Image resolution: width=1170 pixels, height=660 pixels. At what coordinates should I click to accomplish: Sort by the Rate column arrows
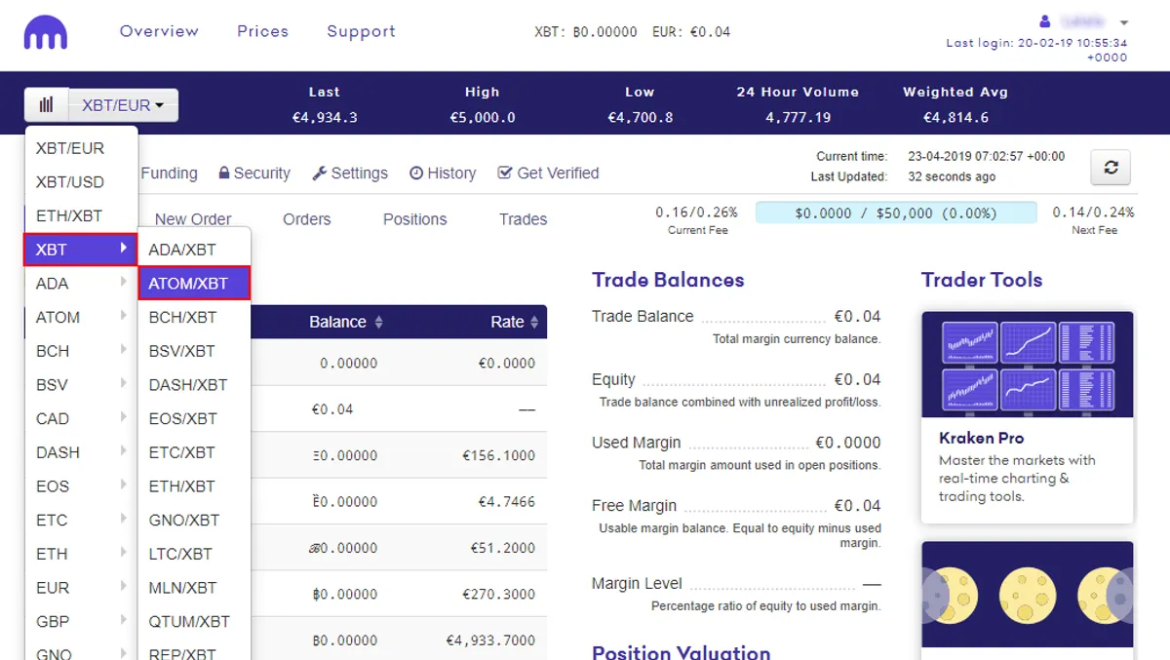click(534, 322)
